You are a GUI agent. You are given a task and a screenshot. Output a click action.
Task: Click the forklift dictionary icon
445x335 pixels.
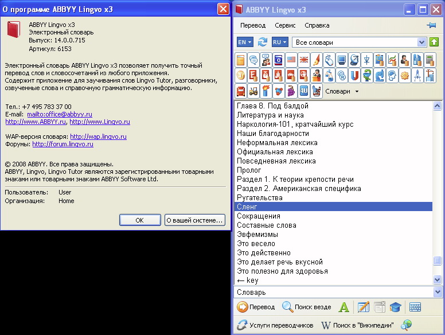click(253, 91)
